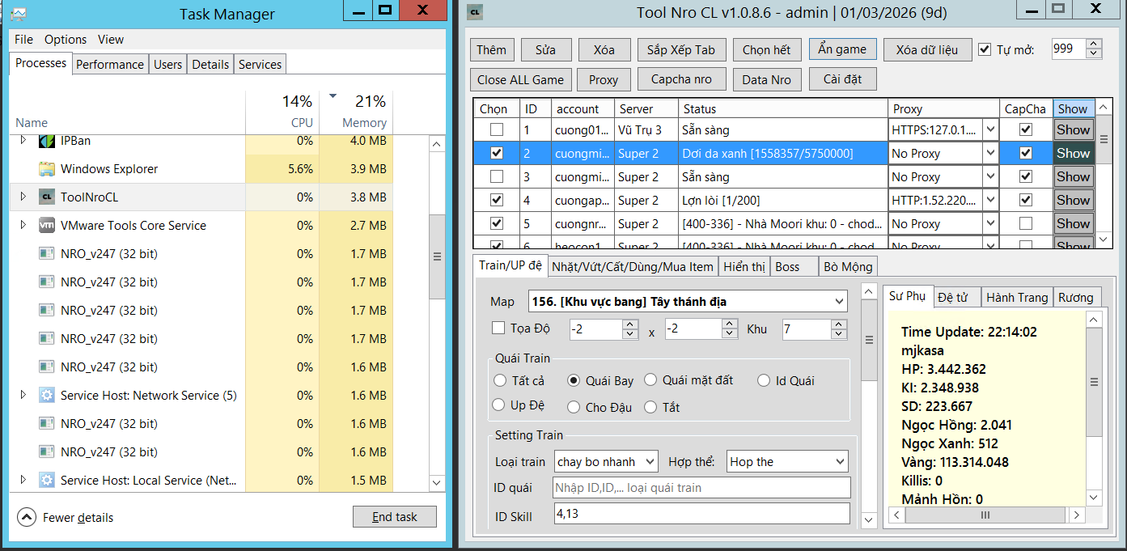The height and width of the screenshot is (551, 1127).
Task: Click the Task Manager title bar icon
Action: click(x=19, y=14)
